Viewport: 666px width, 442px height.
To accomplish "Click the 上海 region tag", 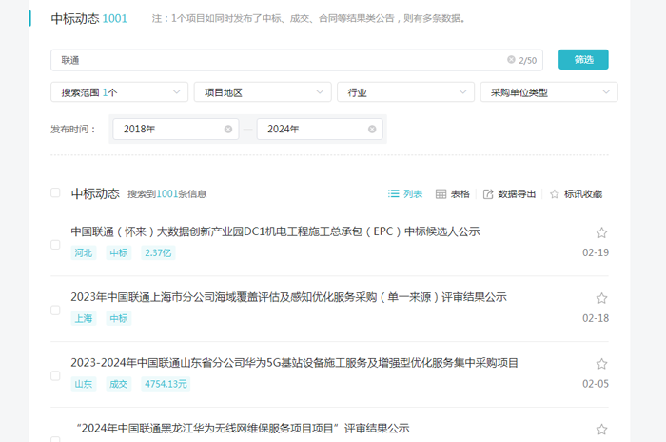I will point(84,318).
